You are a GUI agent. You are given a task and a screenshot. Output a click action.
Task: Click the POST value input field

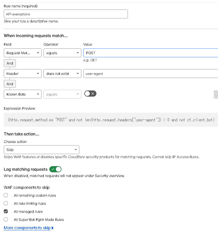click(x=151, y=53)
